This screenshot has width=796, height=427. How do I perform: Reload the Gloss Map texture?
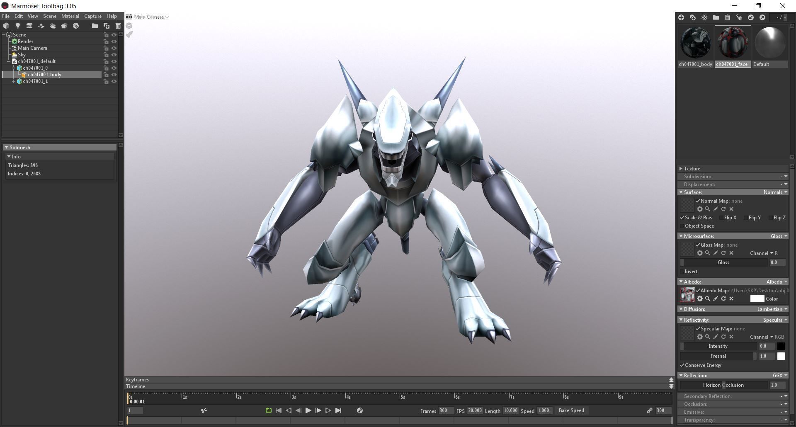coord(723,253)
